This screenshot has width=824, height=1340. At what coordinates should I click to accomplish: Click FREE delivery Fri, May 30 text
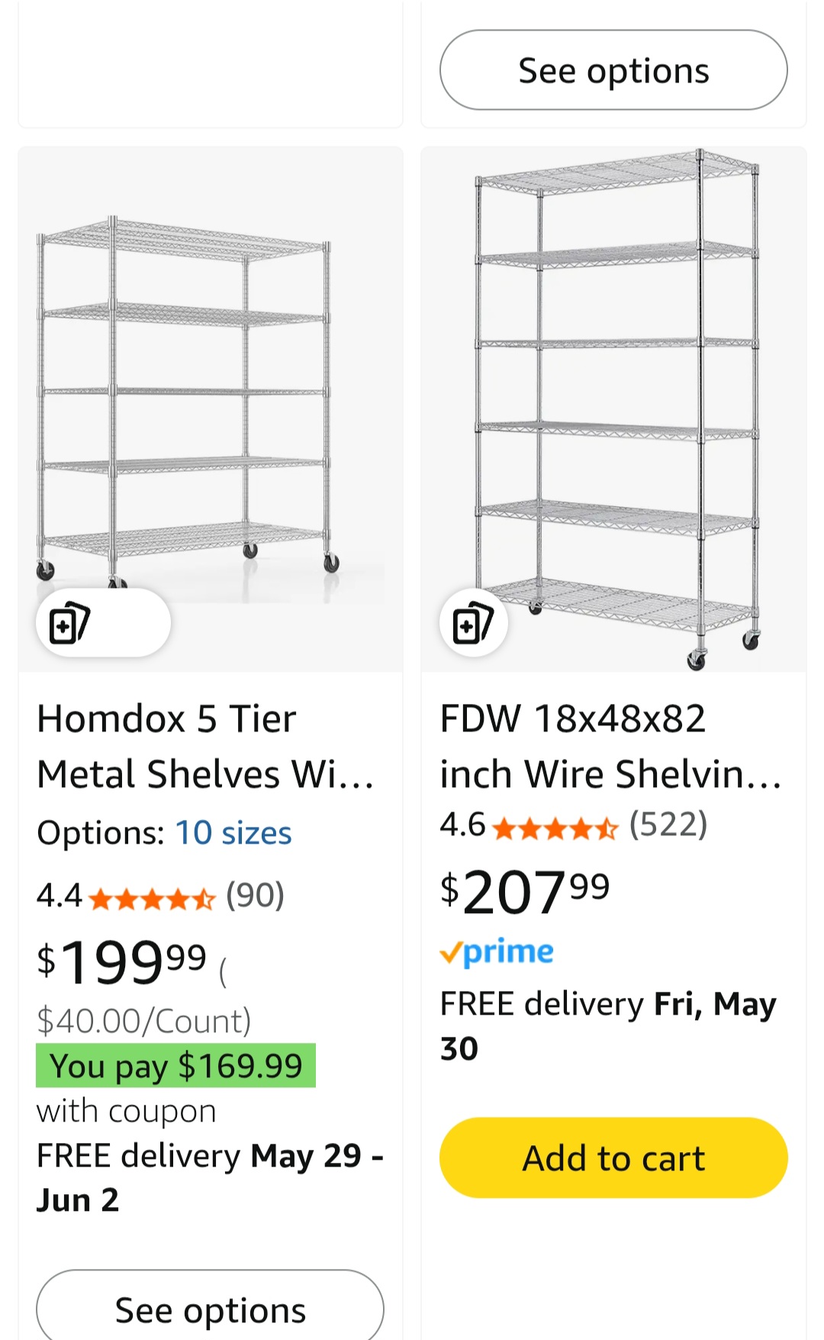tap(607, 1025)
